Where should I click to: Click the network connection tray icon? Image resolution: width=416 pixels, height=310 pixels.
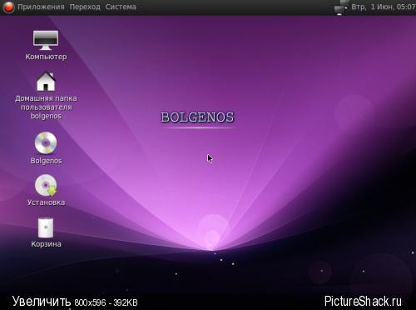[x=341, y=7]
